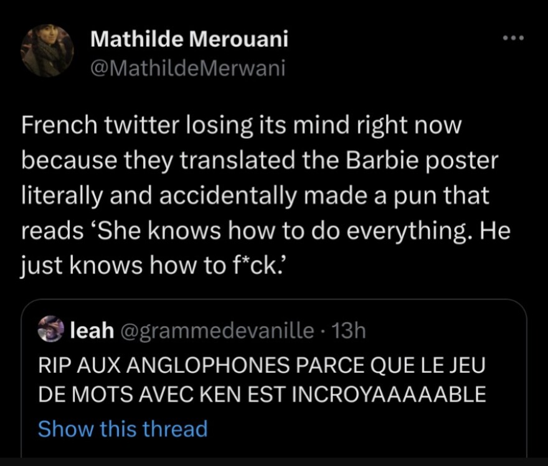The image size is (548, 466).
Task: Click the Mathilde Merouani display name
Action: tap(189, 39)
